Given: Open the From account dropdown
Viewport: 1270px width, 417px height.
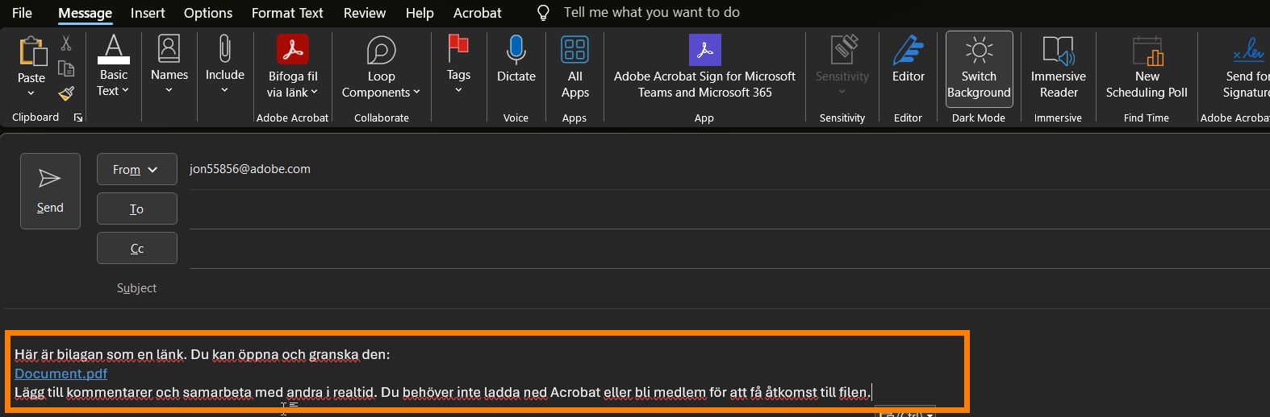Looking at the screenshot, I should pyautogui.click(x=136, y=169).
